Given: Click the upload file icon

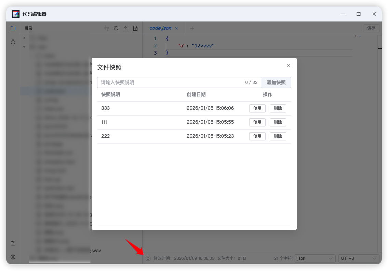Looking at the screenshot, I should (x=126, y=28).
